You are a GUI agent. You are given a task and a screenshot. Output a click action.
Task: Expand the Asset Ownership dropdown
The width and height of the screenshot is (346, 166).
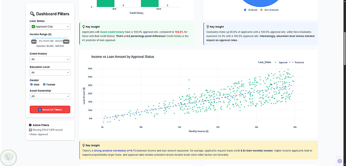click(x=50, y=96)
